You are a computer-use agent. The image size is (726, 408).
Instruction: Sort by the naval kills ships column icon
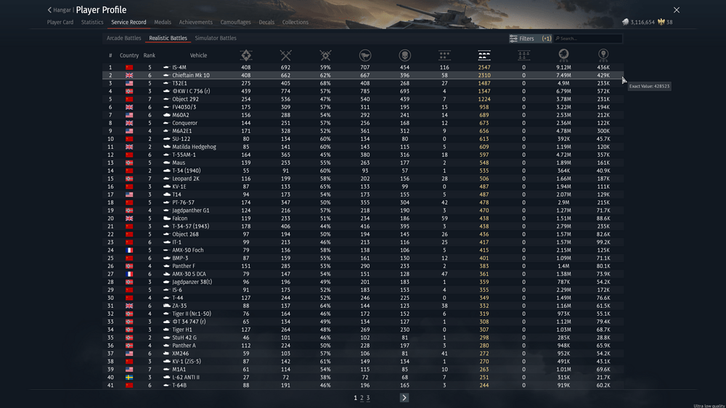523,55
